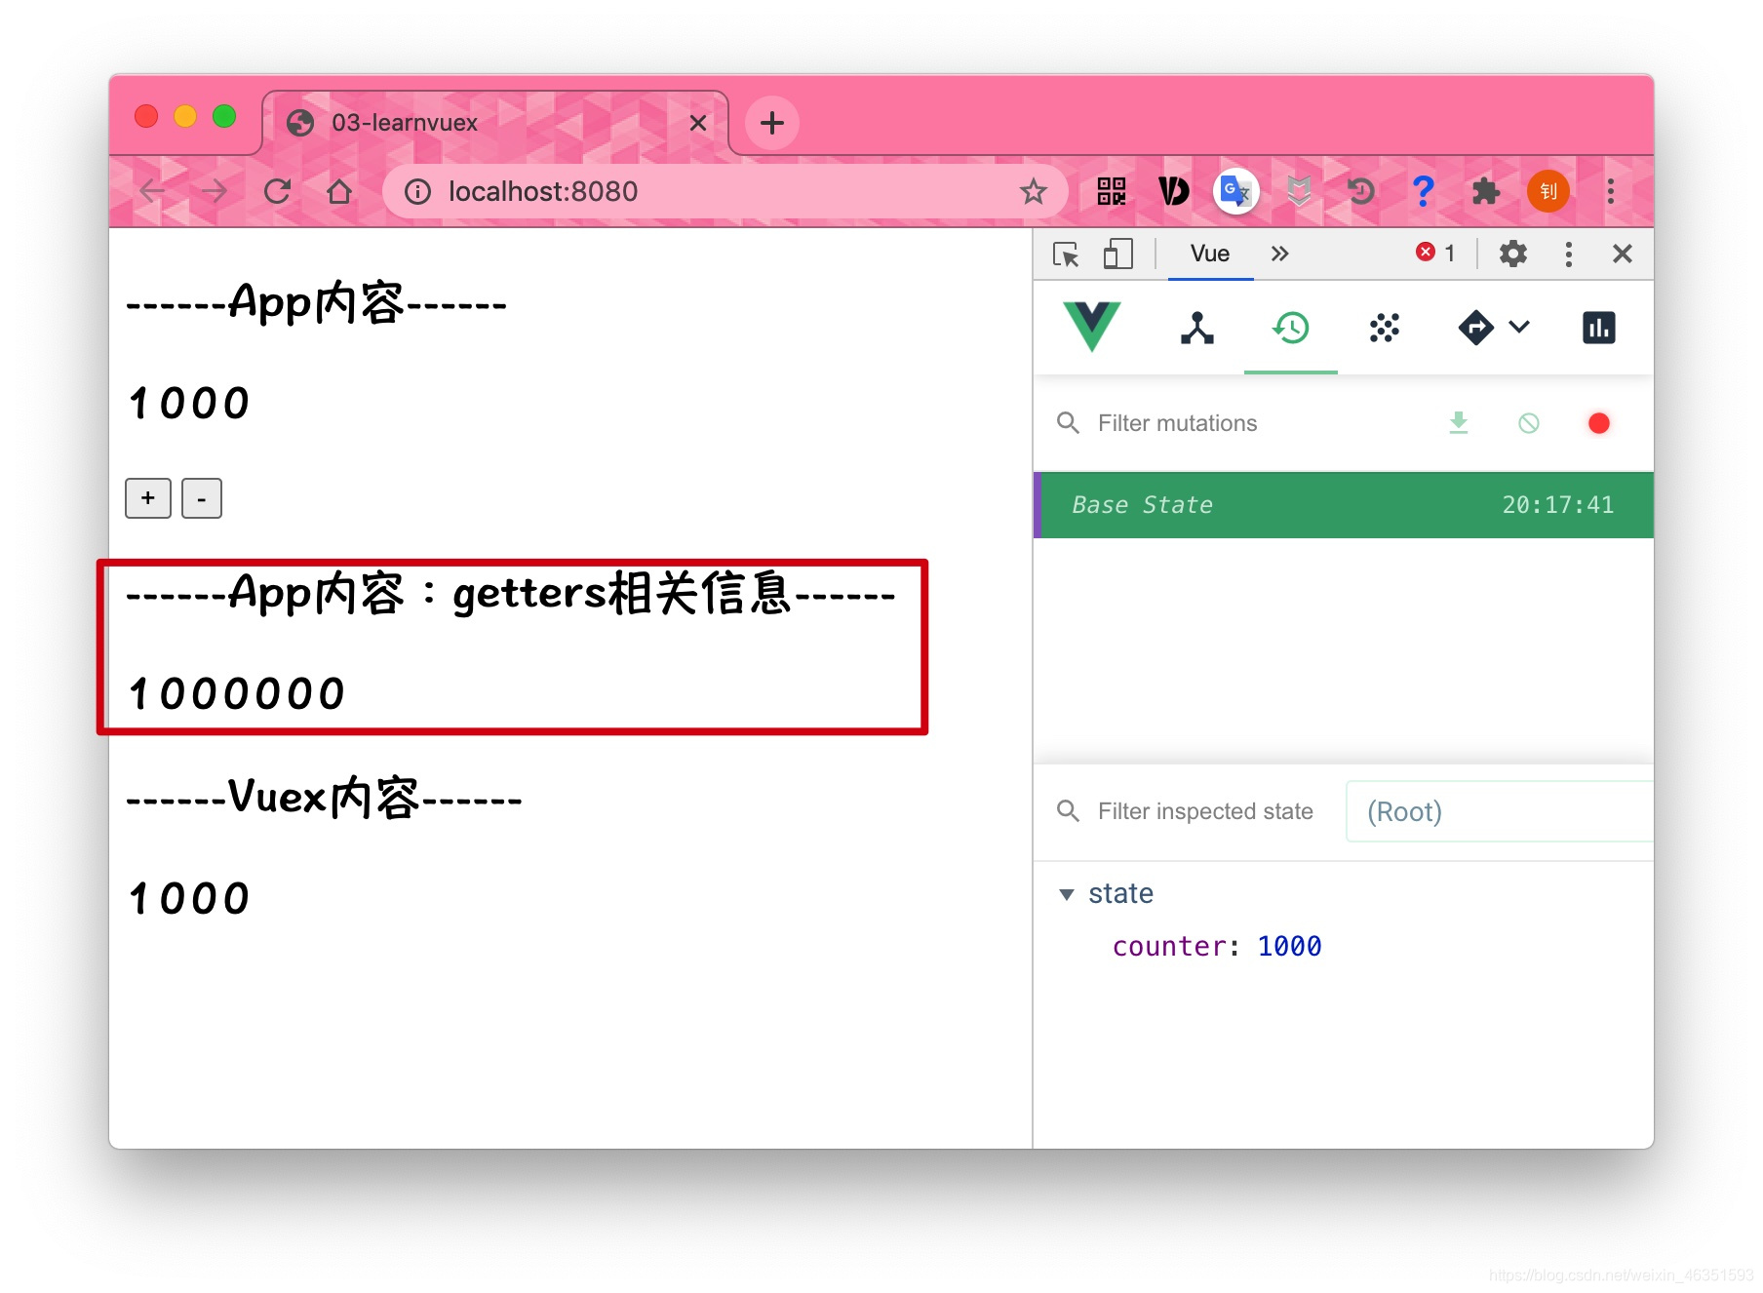Open the QR code extension

tap(1112, 191)
